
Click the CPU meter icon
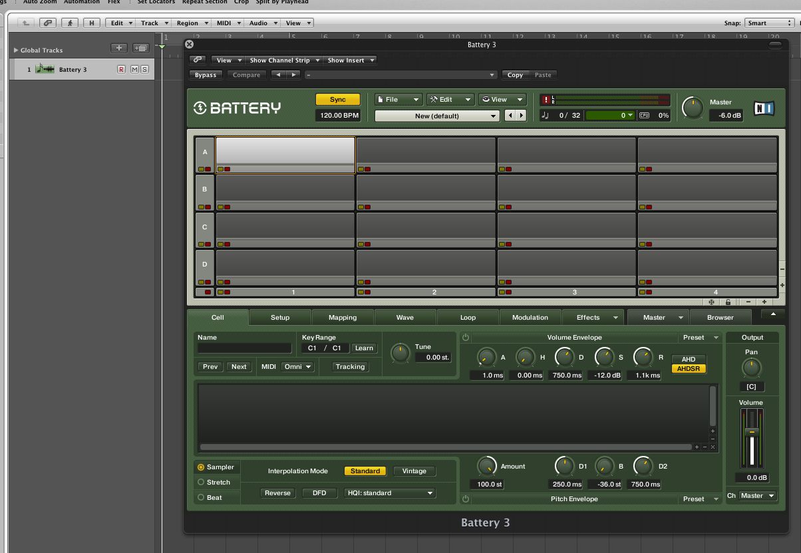[644, 116]
